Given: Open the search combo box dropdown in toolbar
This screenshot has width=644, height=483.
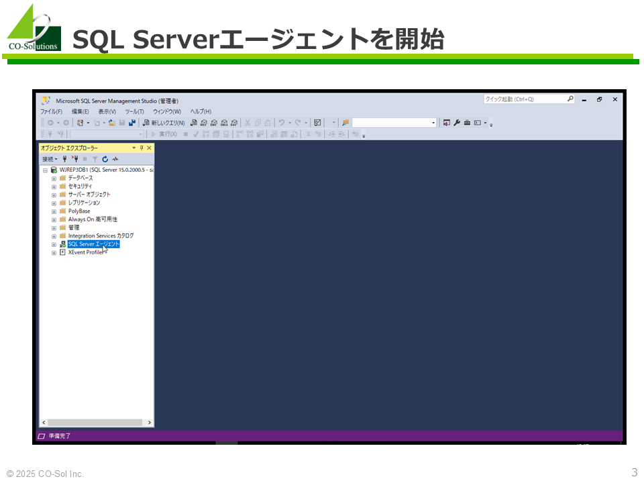Looking at the screenshot, I should tap(433, 123).
